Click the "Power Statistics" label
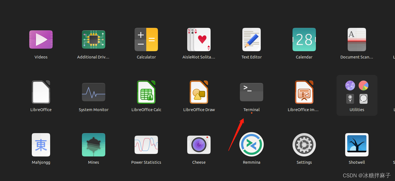 coord(146,162)
